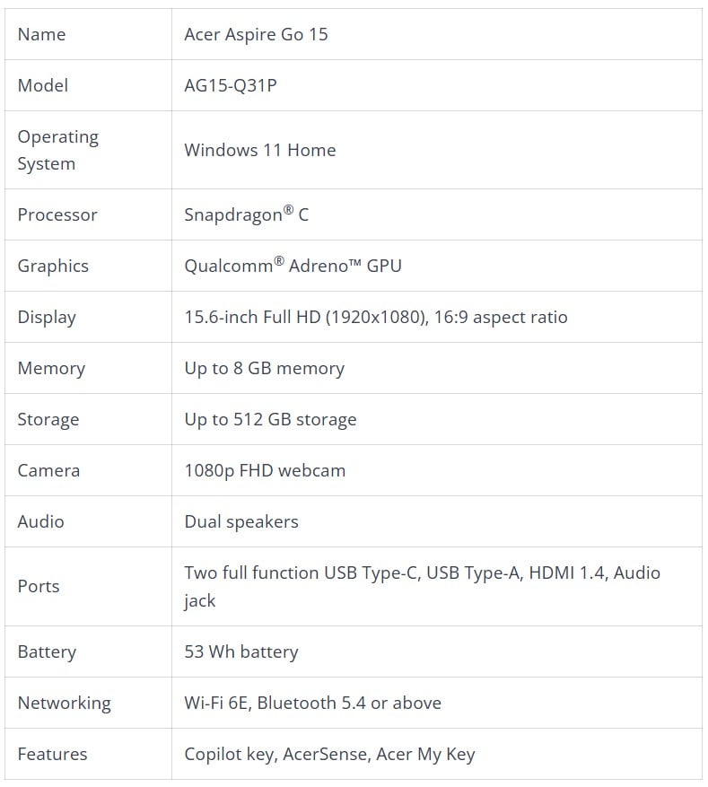Click the 1080p FHD webcam value

[265, 471]
